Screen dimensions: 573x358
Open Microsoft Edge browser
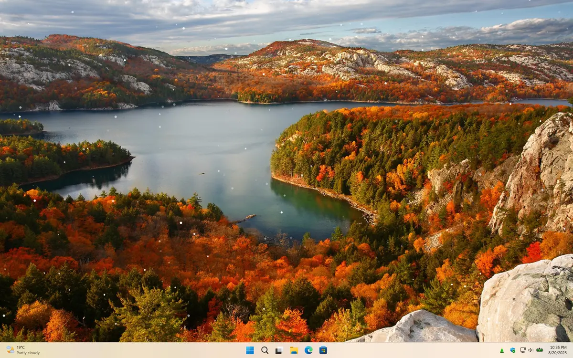click(308, 350)
